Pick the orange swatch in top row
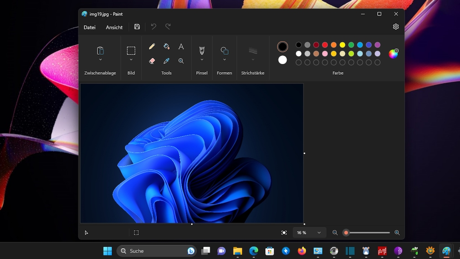 point(333,45)
